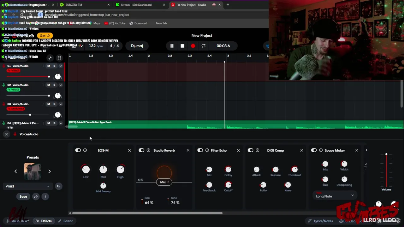Click the preset thumbnail image
The height and width of the screenshot is (227, 404).
click(33, 171)
